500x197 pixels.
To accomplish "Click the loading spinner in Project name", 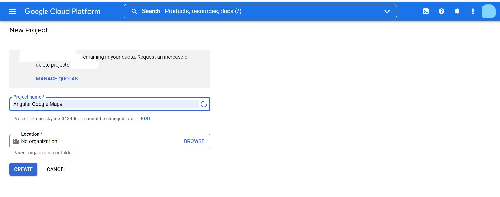I will (x=204, y=104).
